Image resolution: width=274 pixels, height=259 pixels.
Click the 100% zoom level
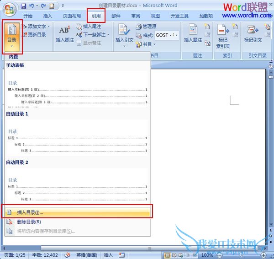coord(207,255)
